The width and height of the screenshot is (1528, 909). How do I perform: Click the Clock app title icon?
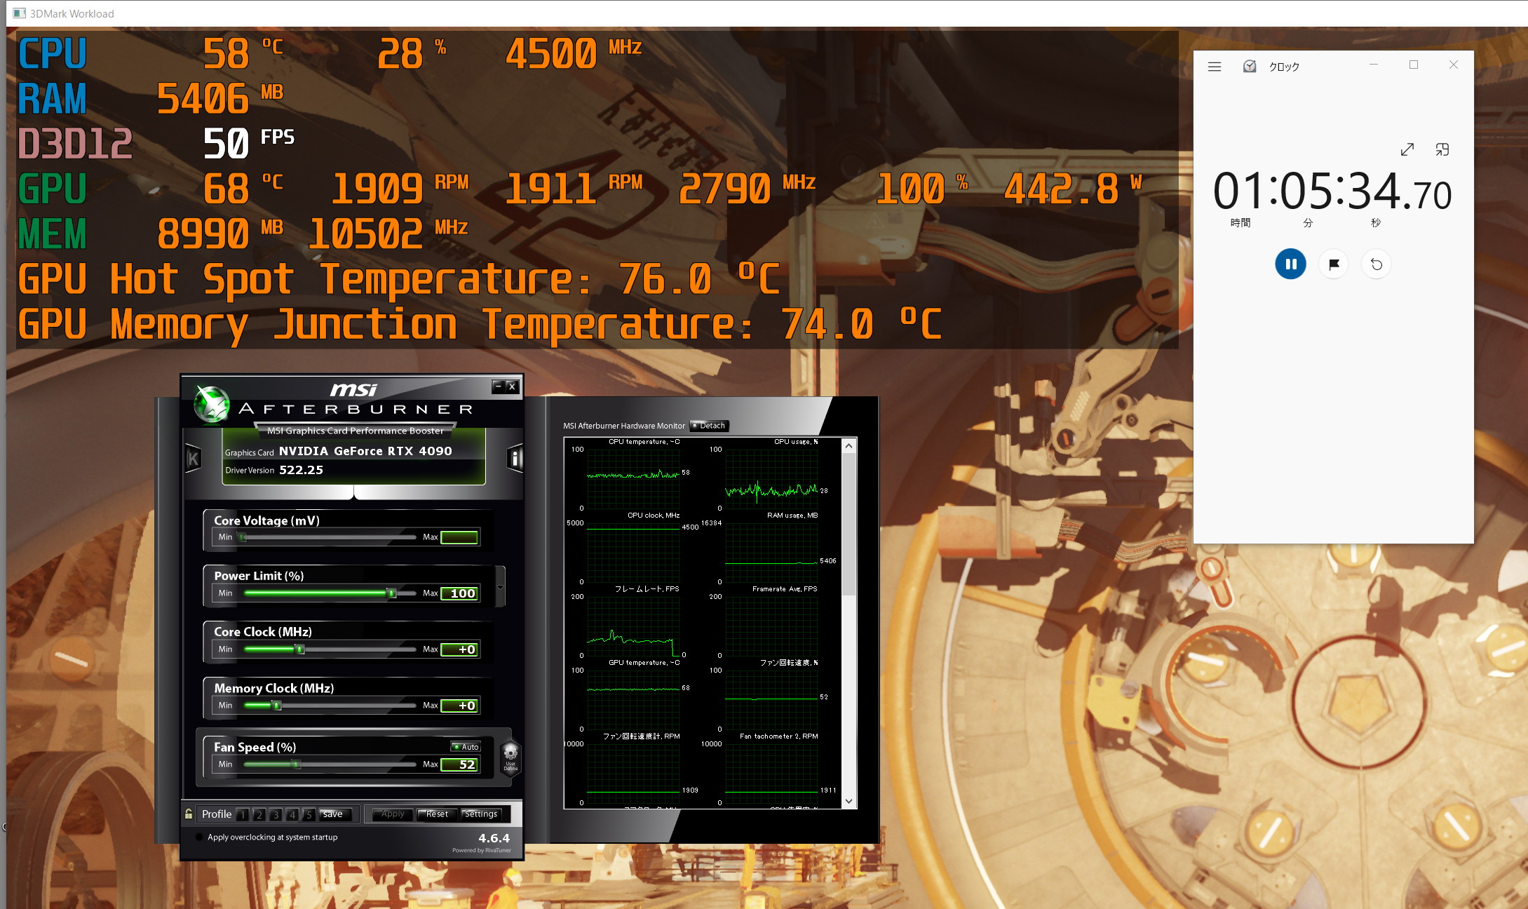(x=1250, y=67)
